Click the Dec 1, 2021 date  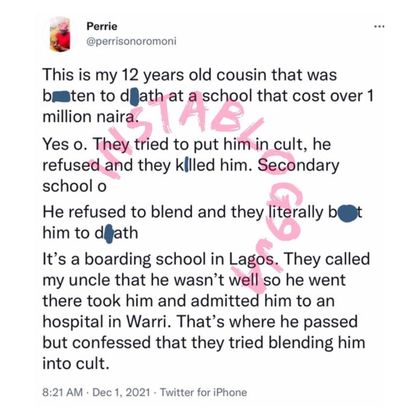[119, 392]
